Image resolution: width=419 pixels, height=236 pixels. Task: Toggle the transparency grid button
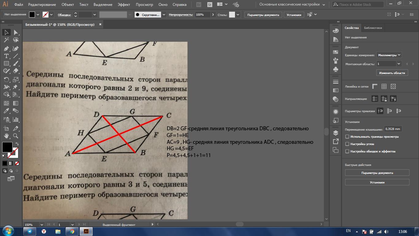[393, 86]
